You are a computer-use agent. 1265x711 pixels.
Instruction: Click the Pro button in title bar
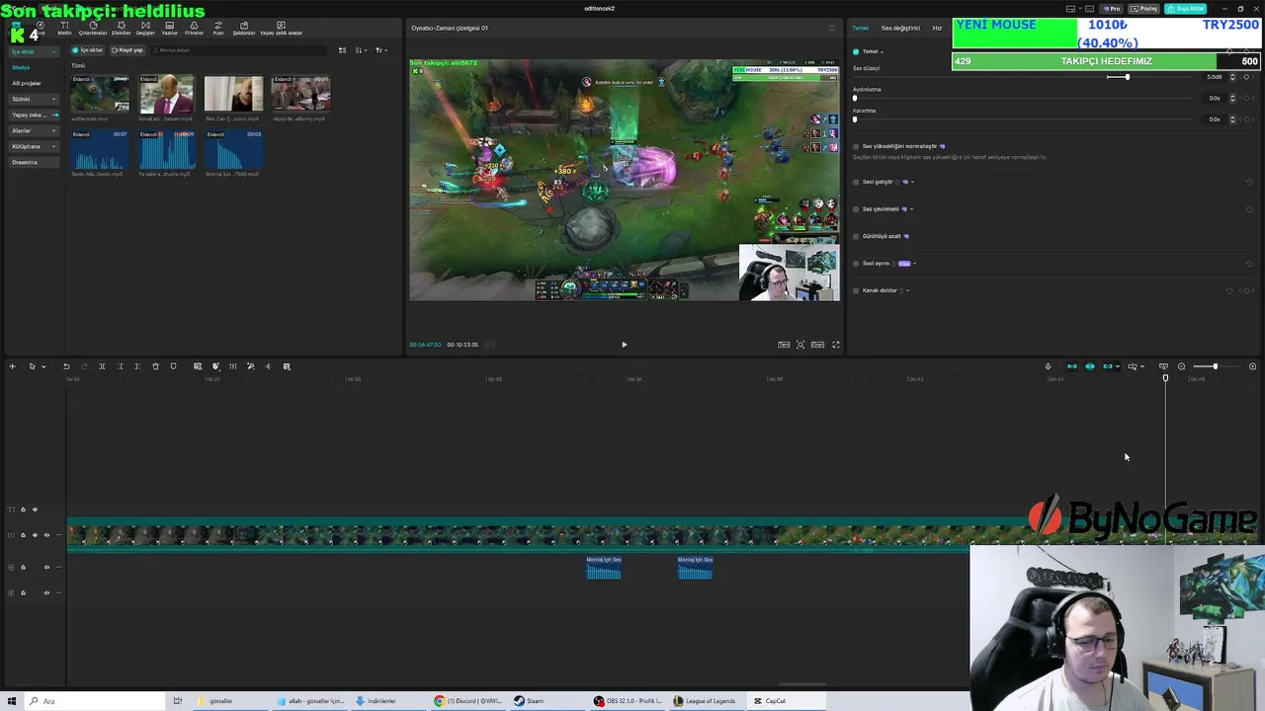coord(1113,9)
